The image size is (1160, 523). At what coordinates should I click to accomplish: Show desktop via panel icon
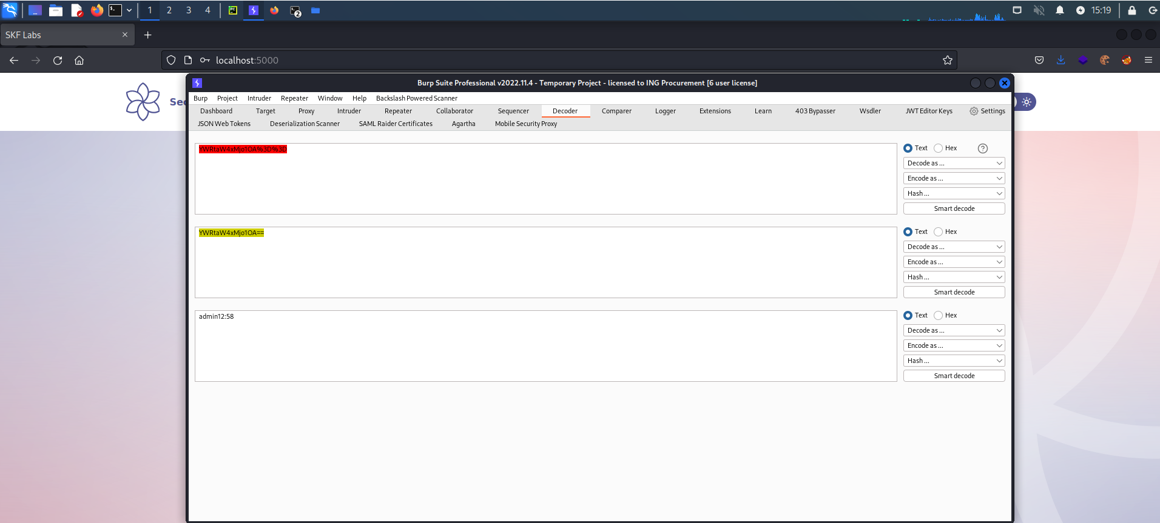point(35,10)
